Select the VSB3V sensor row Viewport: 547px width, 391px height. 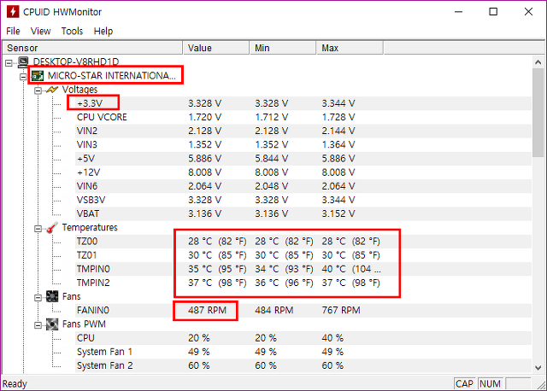click(303, 200)
